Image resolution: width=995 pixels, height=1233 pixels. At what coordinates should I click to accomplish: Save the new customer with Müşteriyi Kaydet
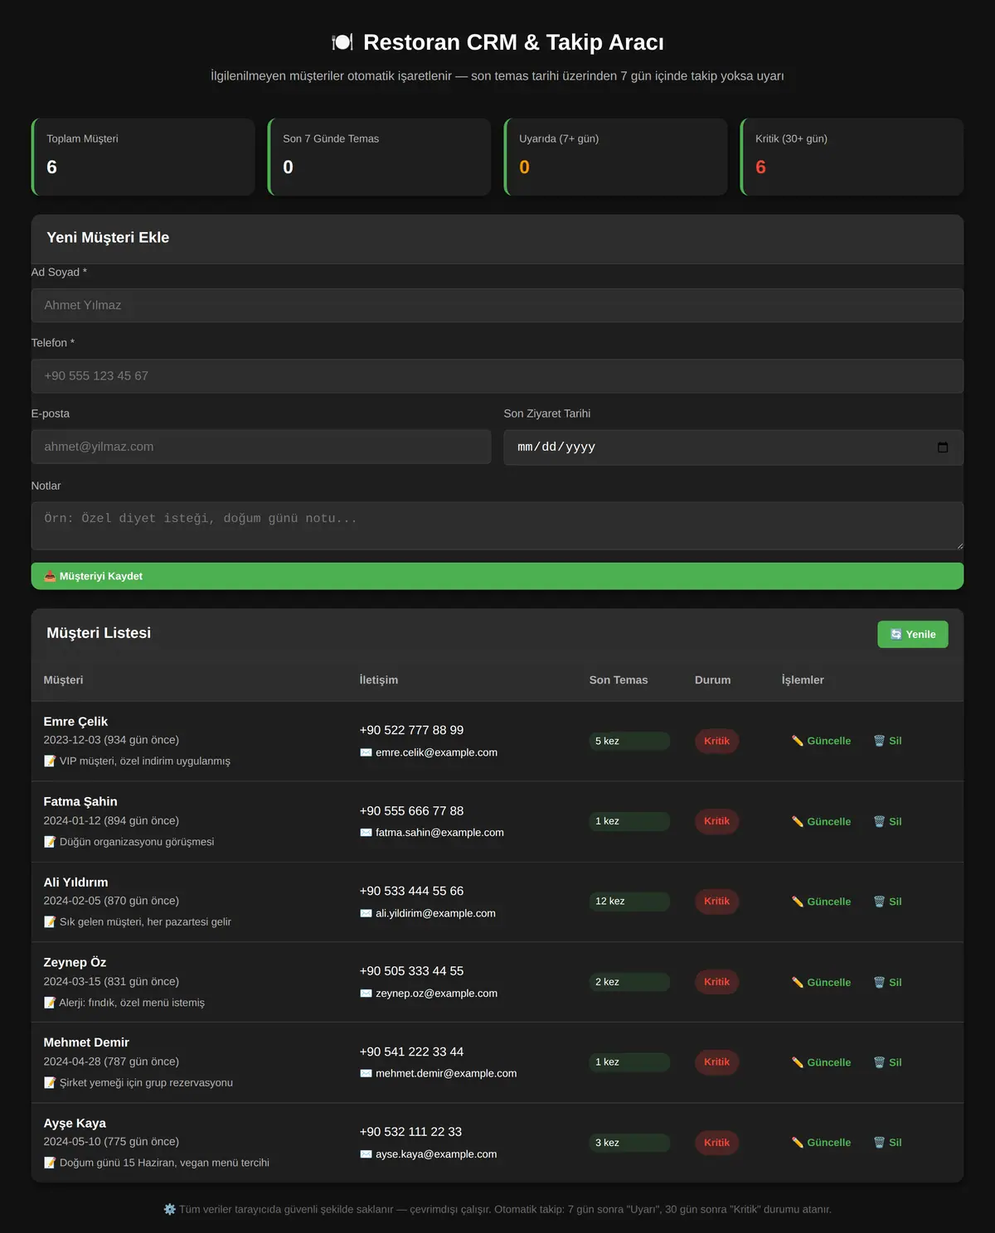498,576
